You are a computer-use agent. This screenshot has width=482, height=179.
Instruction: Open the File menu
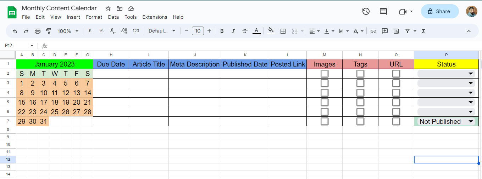[x=26, y=17]
